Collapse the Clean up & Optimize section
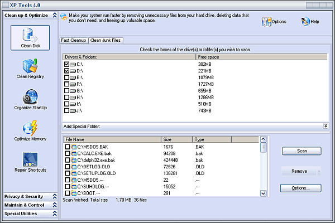Image resolution: width=335 pixels, height=223 pixels. [x=55, y=15]
